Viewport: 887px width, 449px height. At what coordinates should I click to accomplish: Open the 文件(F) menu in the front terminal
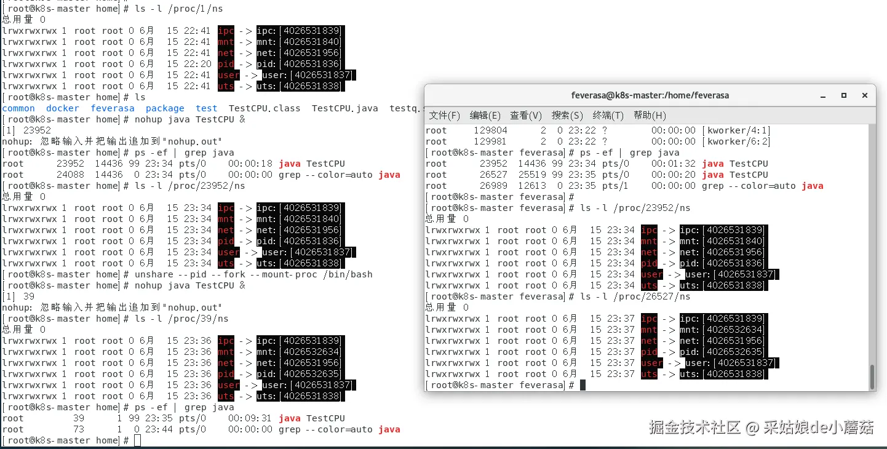(444, 115)
